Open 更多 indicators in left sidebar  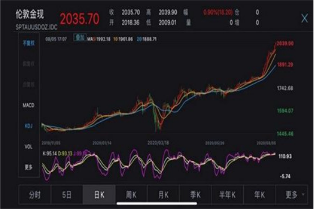point(28,167)
